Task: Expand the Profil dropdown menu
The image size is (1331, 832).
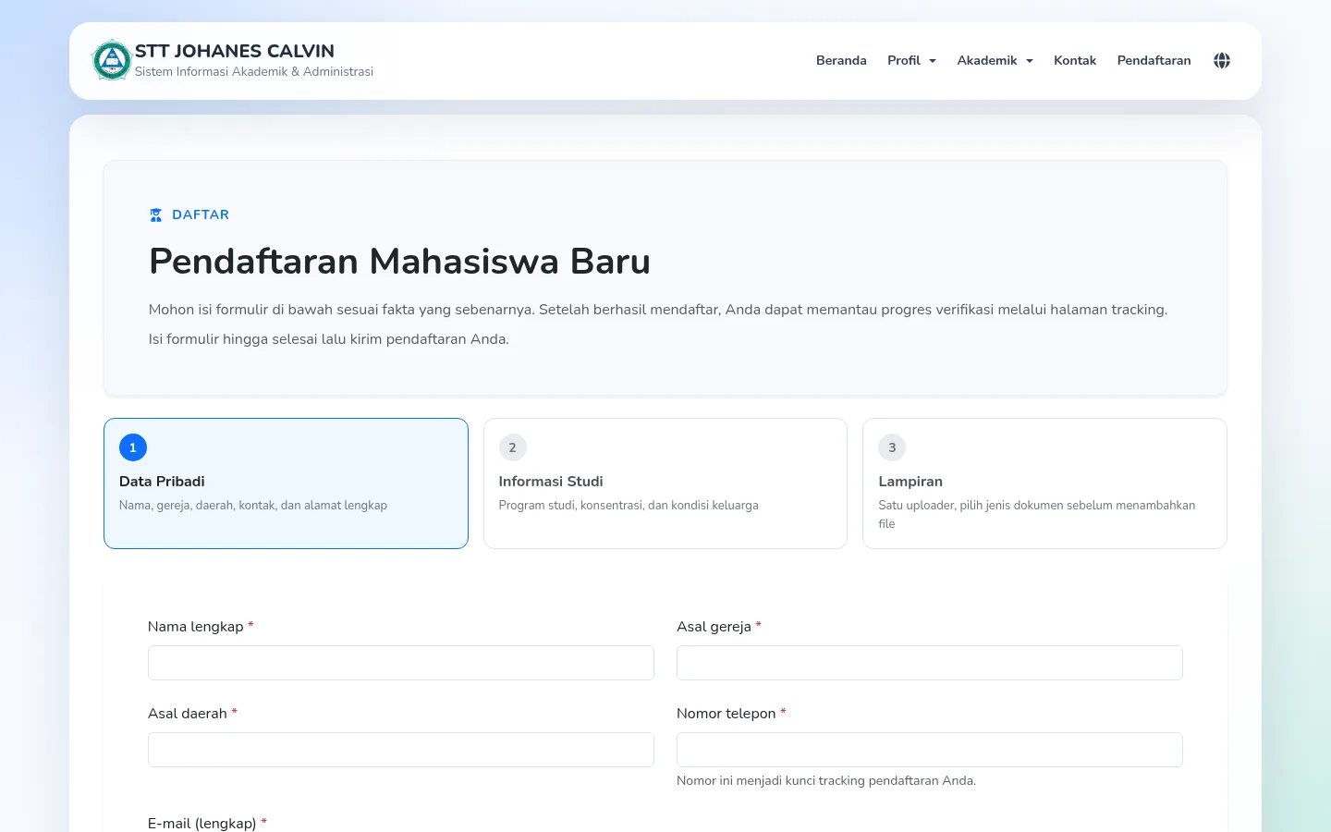Action: coord(911,60)
